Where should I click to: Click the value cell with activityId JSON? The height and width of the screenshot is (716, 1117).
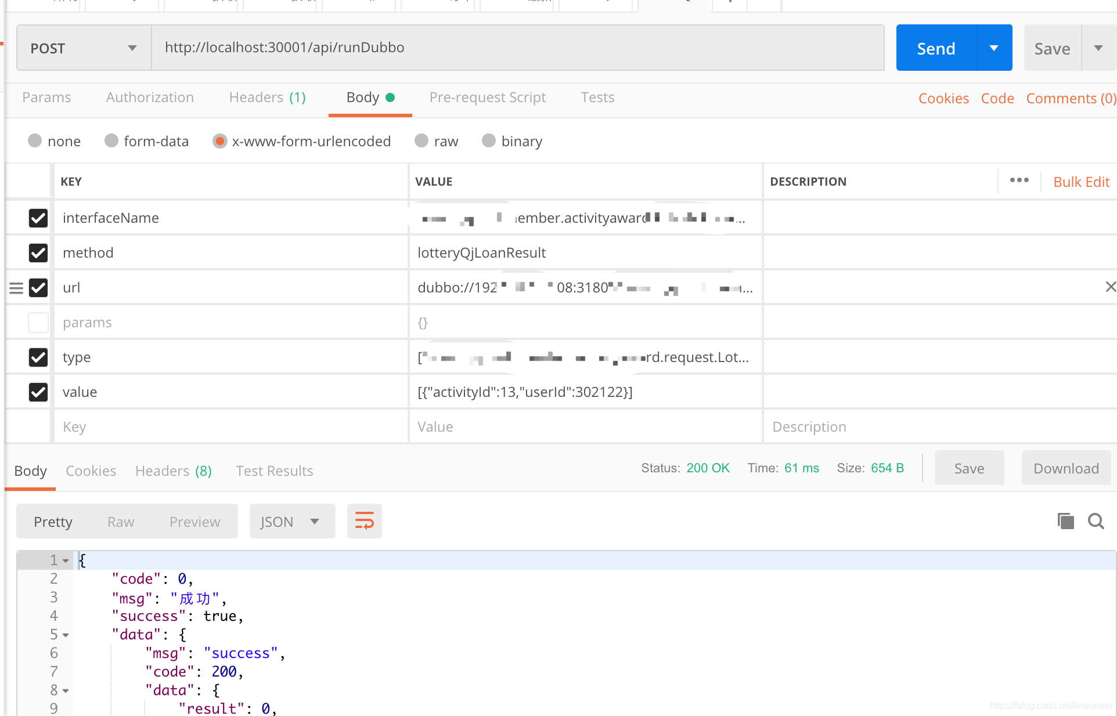pos(585,392)
